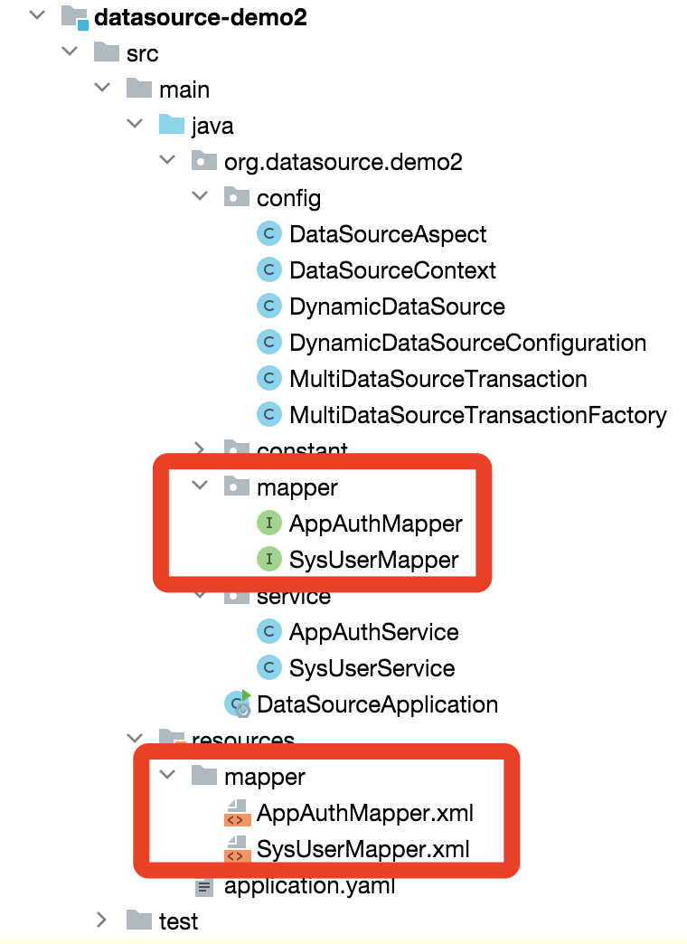The height and width of the screenshot is (944, 687).
Task: Select the DataSourceContext class
Action: coord(392,271)
